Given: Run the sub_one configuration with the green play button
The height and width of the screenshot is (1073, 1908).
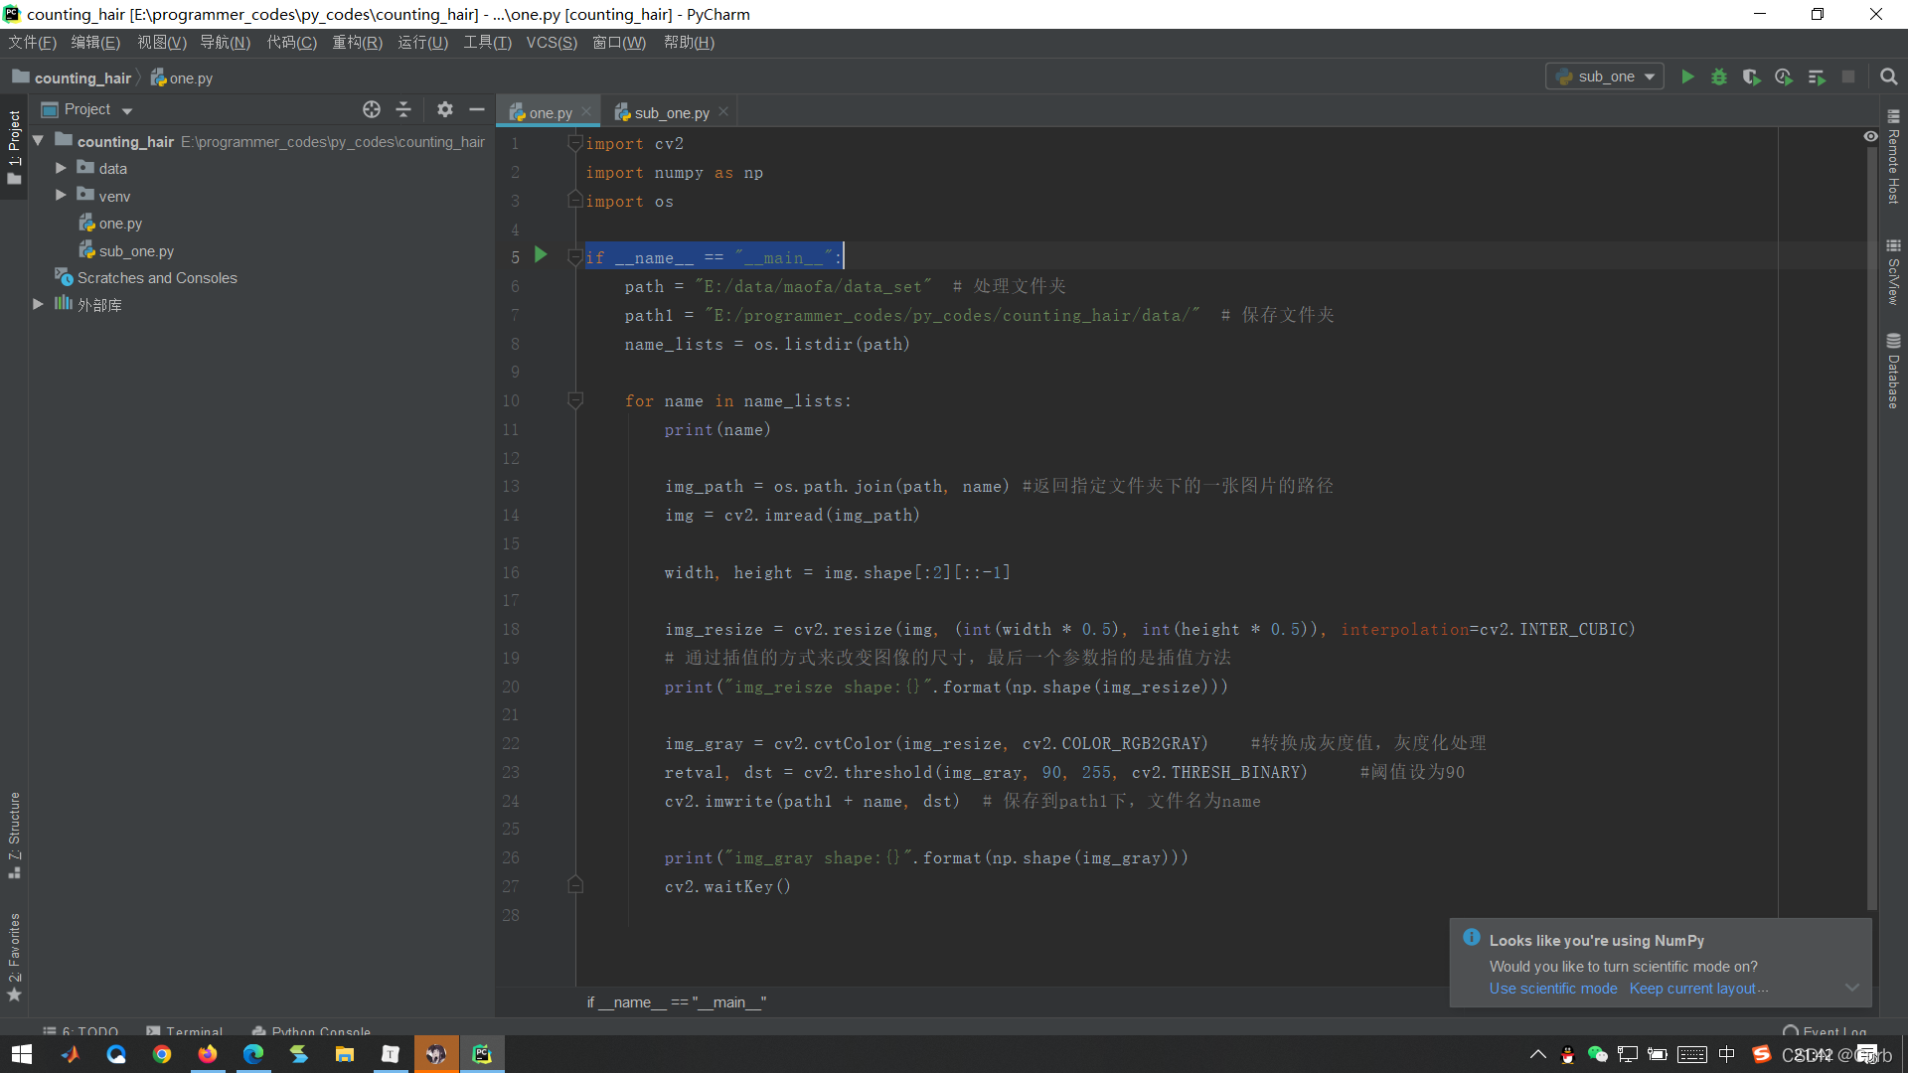Looking at the screenshot, I should pyautogui.click(x=1686, y=77).
